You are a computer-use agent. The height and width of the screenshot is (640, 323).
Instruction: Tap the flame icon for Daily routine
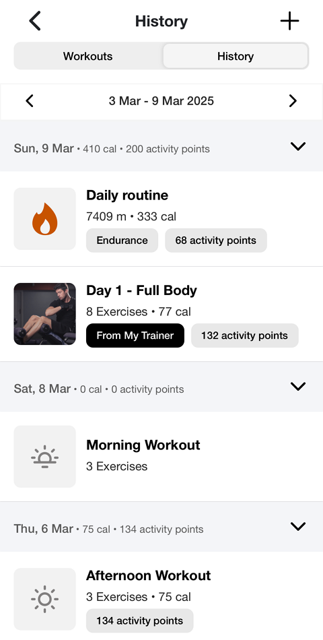(45, 219)
